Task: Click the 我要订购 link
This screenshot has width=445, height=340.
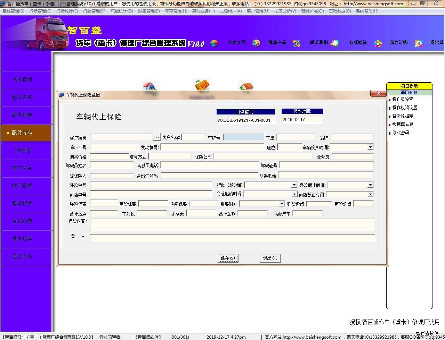Action: [x=398, y=43]
